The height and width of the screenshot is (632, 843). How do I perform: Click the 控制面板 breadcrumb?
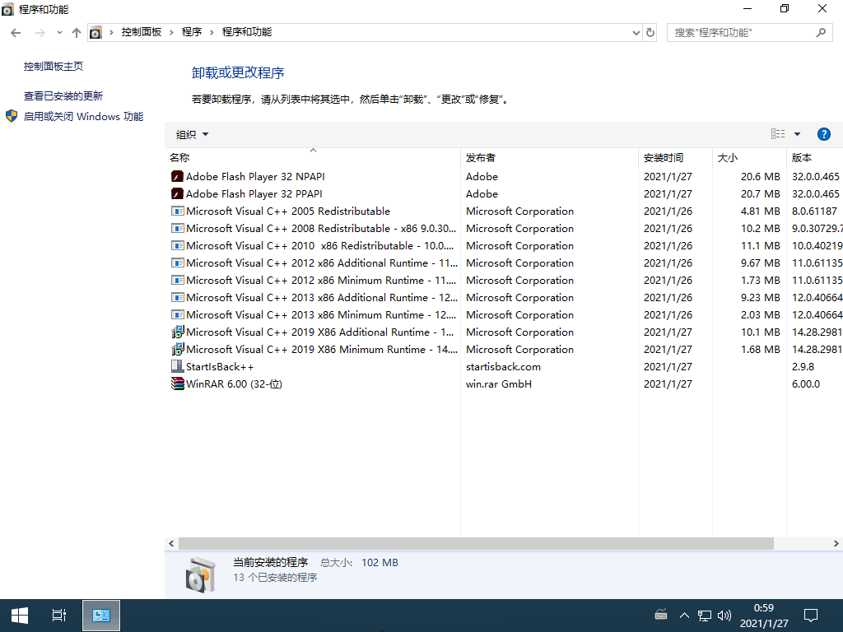pos(142,32)
